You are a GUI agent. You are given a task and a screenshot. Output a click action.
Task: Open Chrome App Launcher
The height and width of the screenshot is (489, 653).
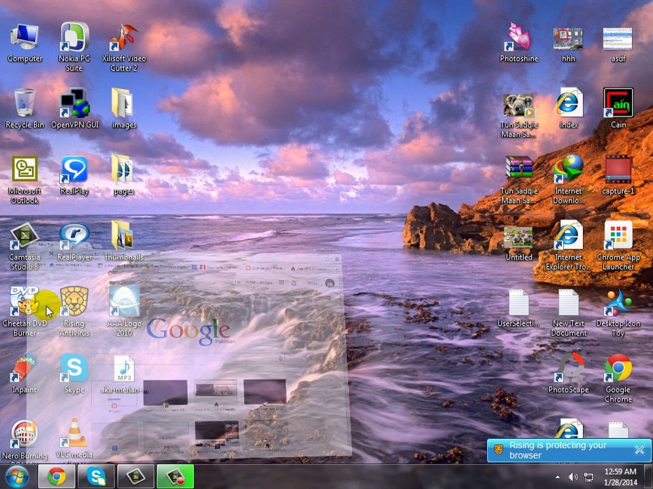coord(618,246)
